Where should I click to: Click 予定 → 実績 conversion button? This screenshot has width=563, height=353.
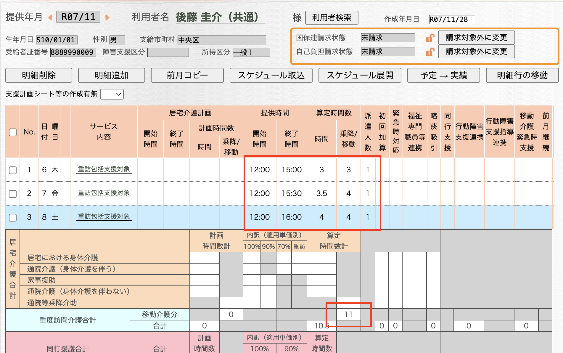(444, 75)
